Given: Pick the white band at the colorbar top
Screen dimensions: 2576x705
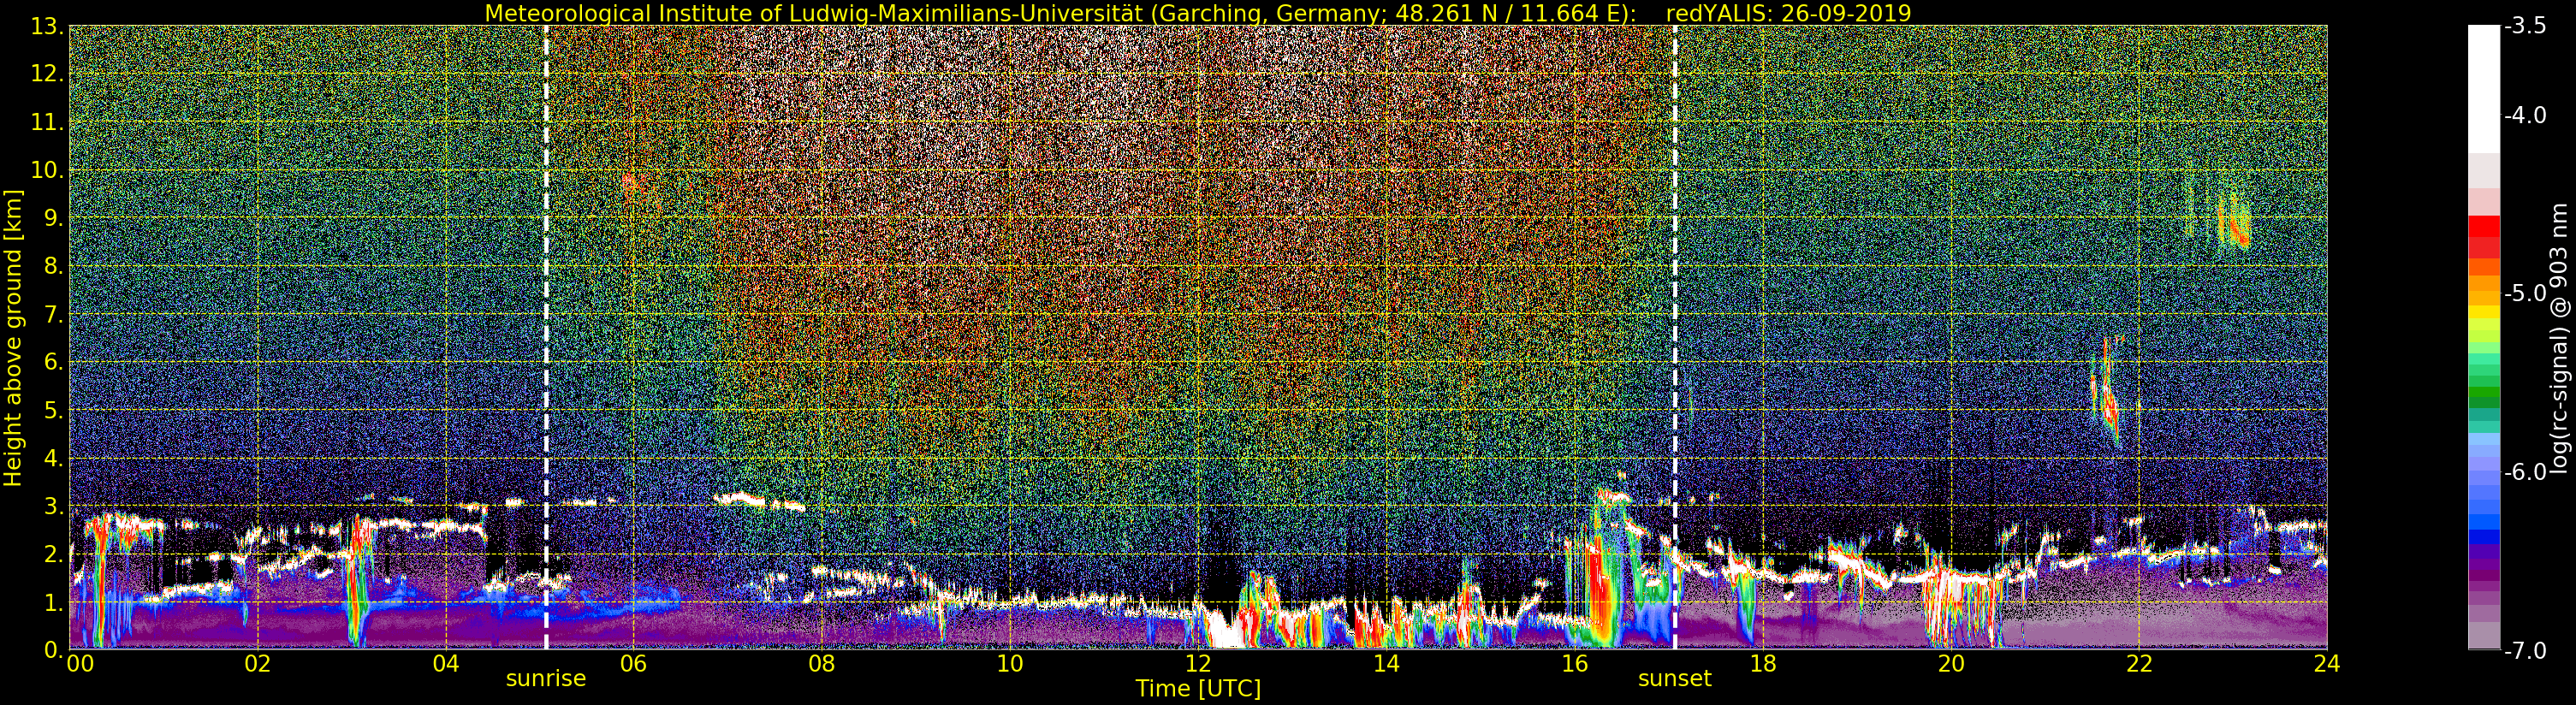Looking at the screenshot, I should pyautogui.click(x=2483, y=89).
